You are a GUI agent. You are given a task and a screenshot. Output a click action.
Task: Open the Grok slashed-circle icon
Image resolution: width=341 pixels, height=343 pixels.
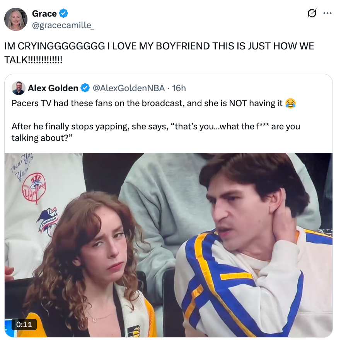[x=311, y=14]
